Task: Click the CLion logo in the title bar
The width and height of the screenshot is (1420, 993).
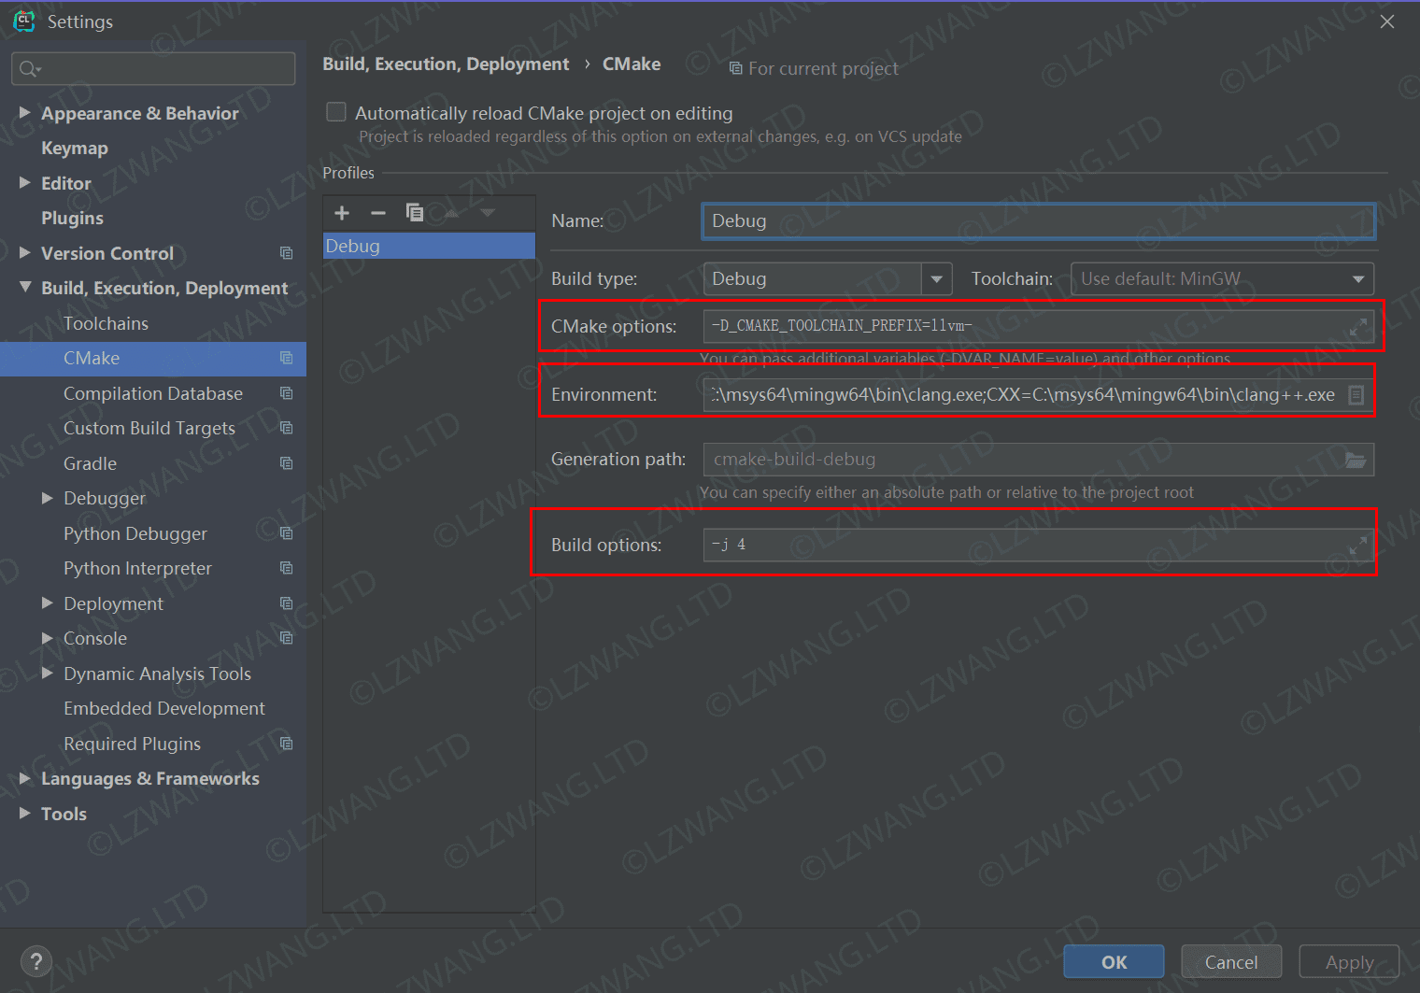Action: point(23,21)
